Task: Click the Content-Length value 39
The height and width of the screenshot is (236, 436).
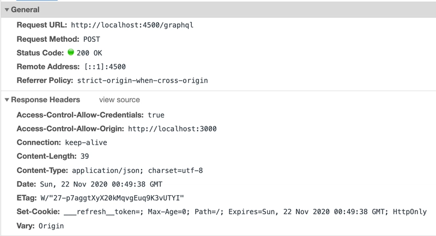Action: click(x=85, y=157)
